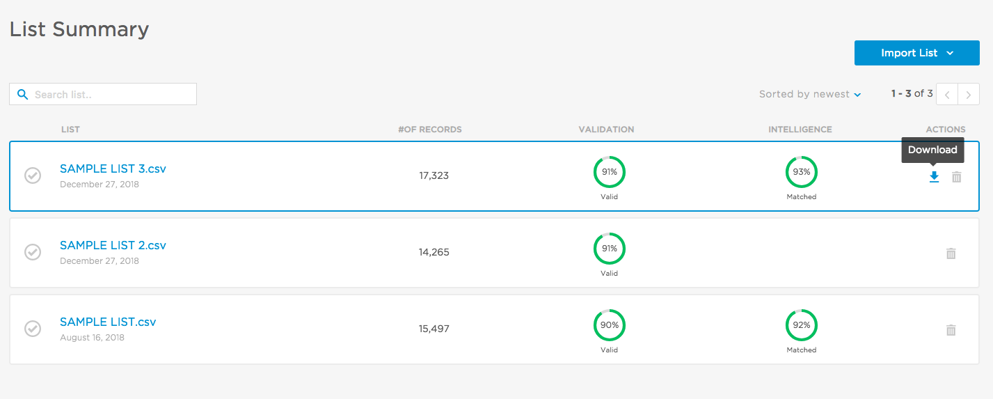Screen dimensions: 993x399
Task: Toggle checkmark for SAMPLE LIST 3.csv
Action: tap(33, 175)
